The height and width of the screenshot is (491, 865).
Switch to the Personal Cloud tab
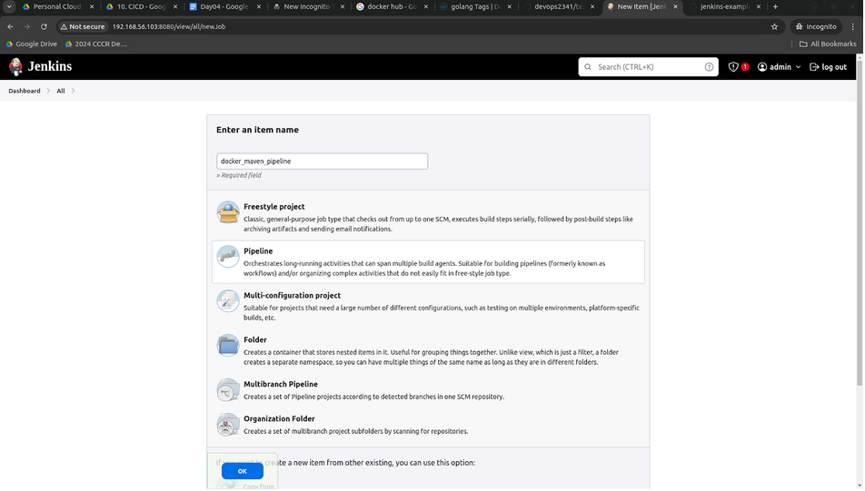[x=57, y=6]
